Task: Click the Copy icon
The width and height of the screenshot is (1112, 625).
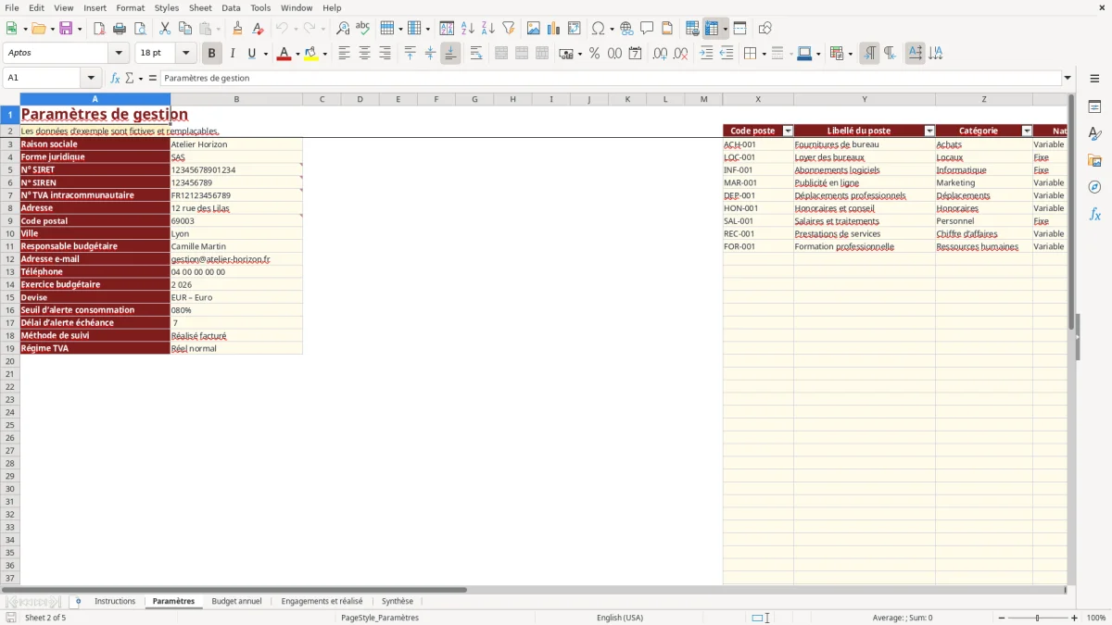Action: [x=185, y=29]
